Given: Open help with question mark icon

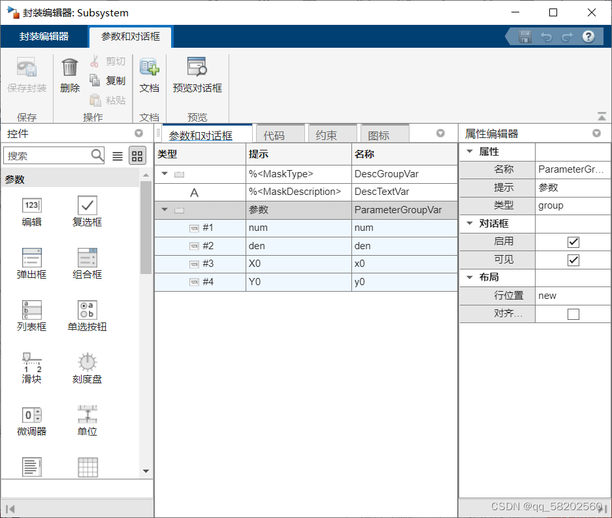Looking at the screenshot, I should pos(588,37).
